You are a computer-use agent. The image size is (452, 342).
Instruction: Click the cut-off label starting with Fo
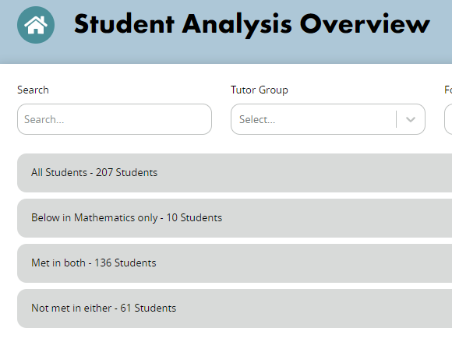(448, 90)
